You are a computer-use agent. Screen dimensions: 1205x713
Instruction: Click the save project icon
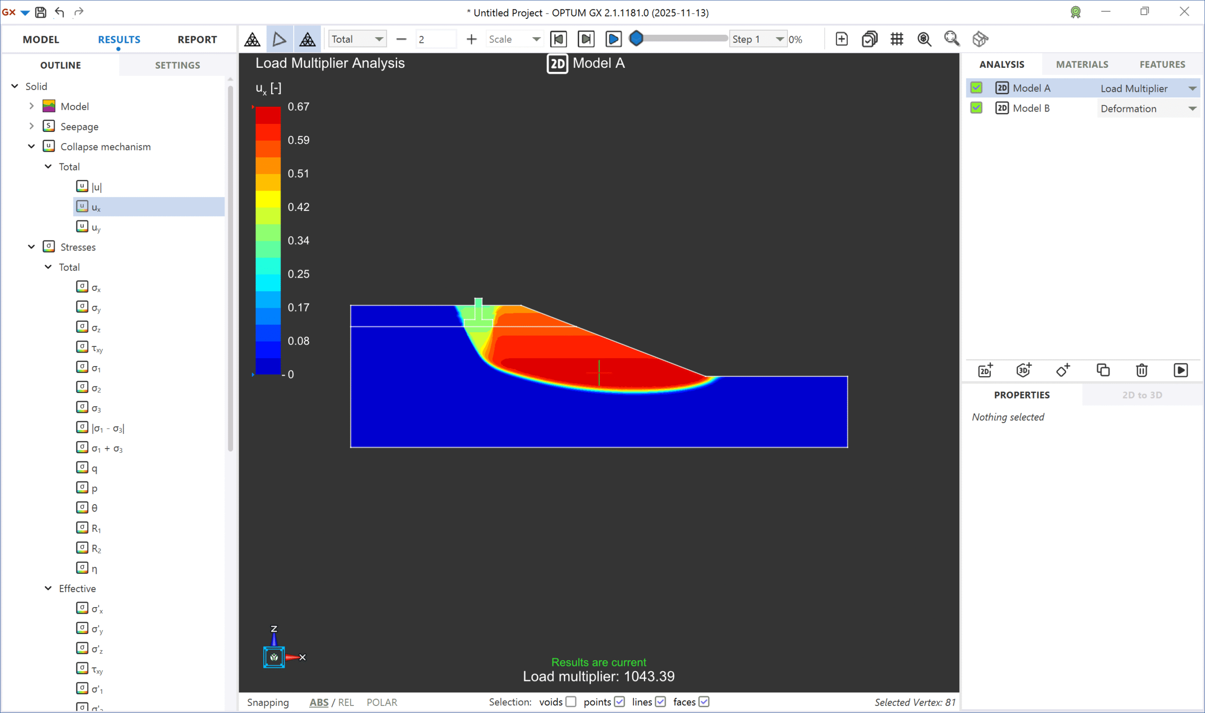tap(41, 12)
